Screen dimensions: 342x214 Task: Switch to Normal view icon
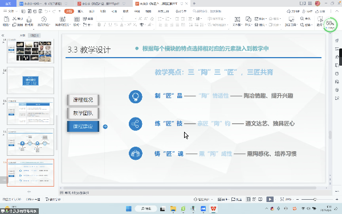point(249,199)
